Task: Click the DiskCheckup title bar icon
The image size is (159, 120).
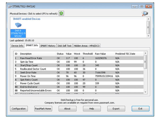Action: tap(10, 6)
